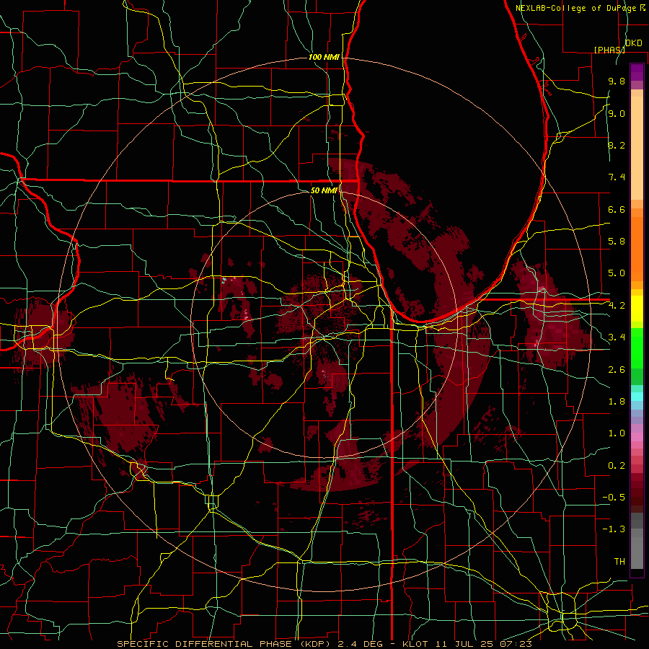
Task: Pick the bright green swatch in the scale
Action: tap(637, 349)
